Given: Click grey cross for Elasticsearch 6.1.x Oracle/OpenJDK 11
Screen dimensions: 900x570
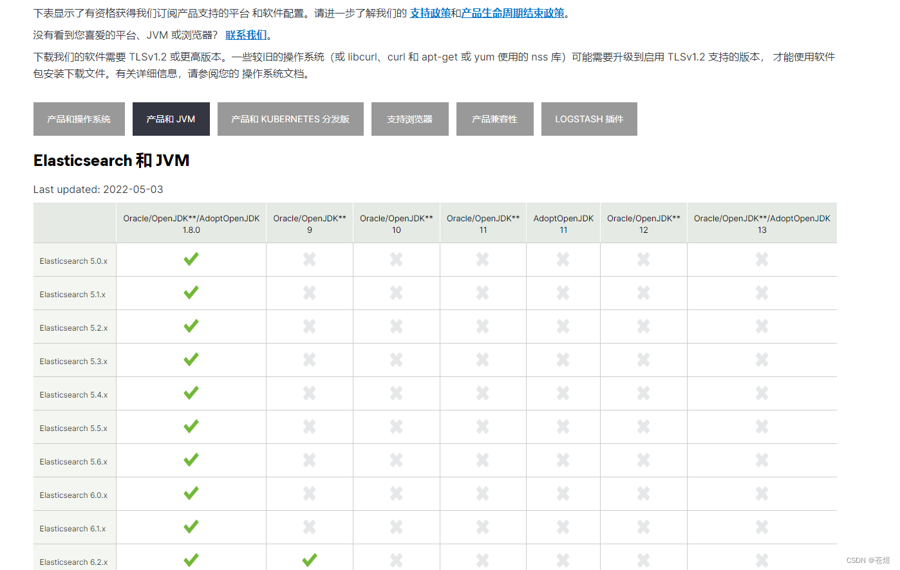Looking at the screenshot, I should [483, 527].
